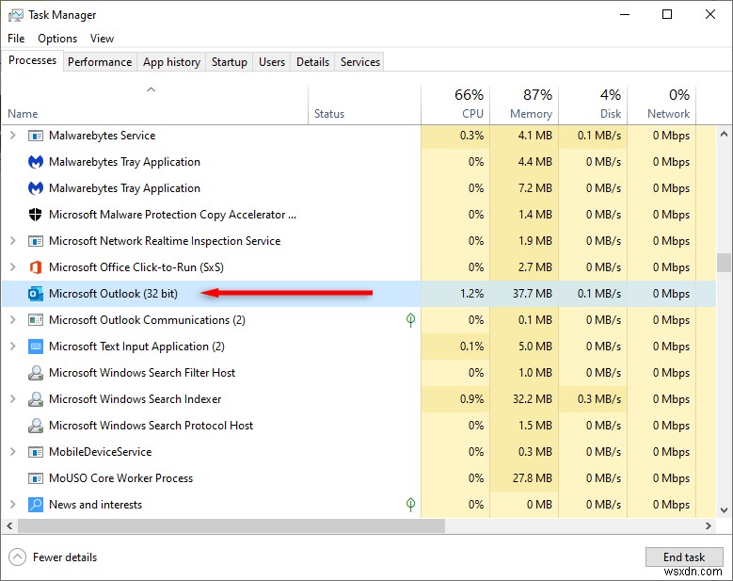Sort by the Memory column header
Image resolution: width=733 pixels, height=581 pixels.
(x=524, y=105)
